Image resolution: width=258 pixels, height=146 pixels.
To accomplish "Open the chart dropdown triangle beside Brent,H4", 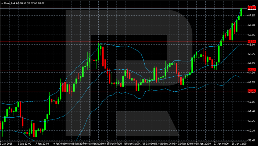I will tap(2, 3).
